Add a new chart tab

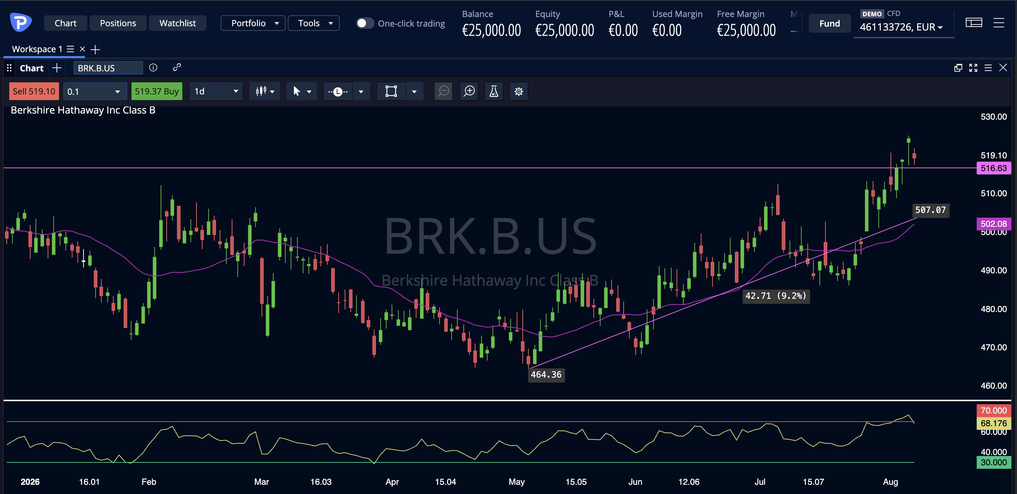[57, 68]
